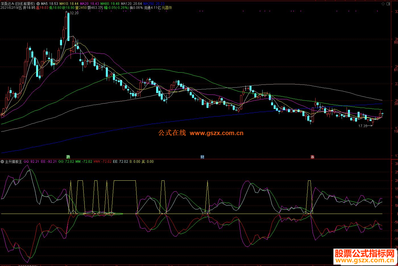
Task: Select the QQ: 92.21 indicator value
Action: [31, 162]
